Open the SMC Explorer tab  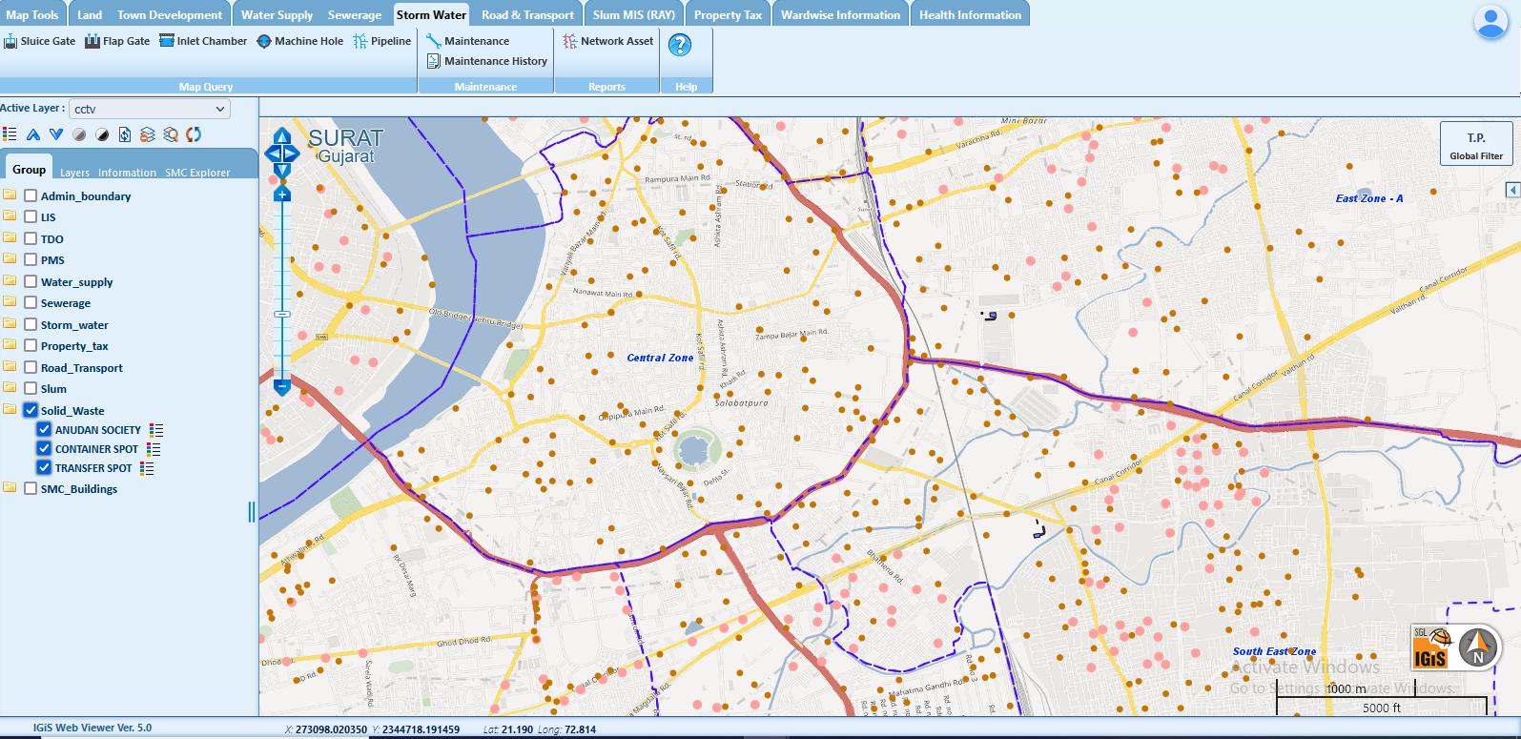pos(197,173)
